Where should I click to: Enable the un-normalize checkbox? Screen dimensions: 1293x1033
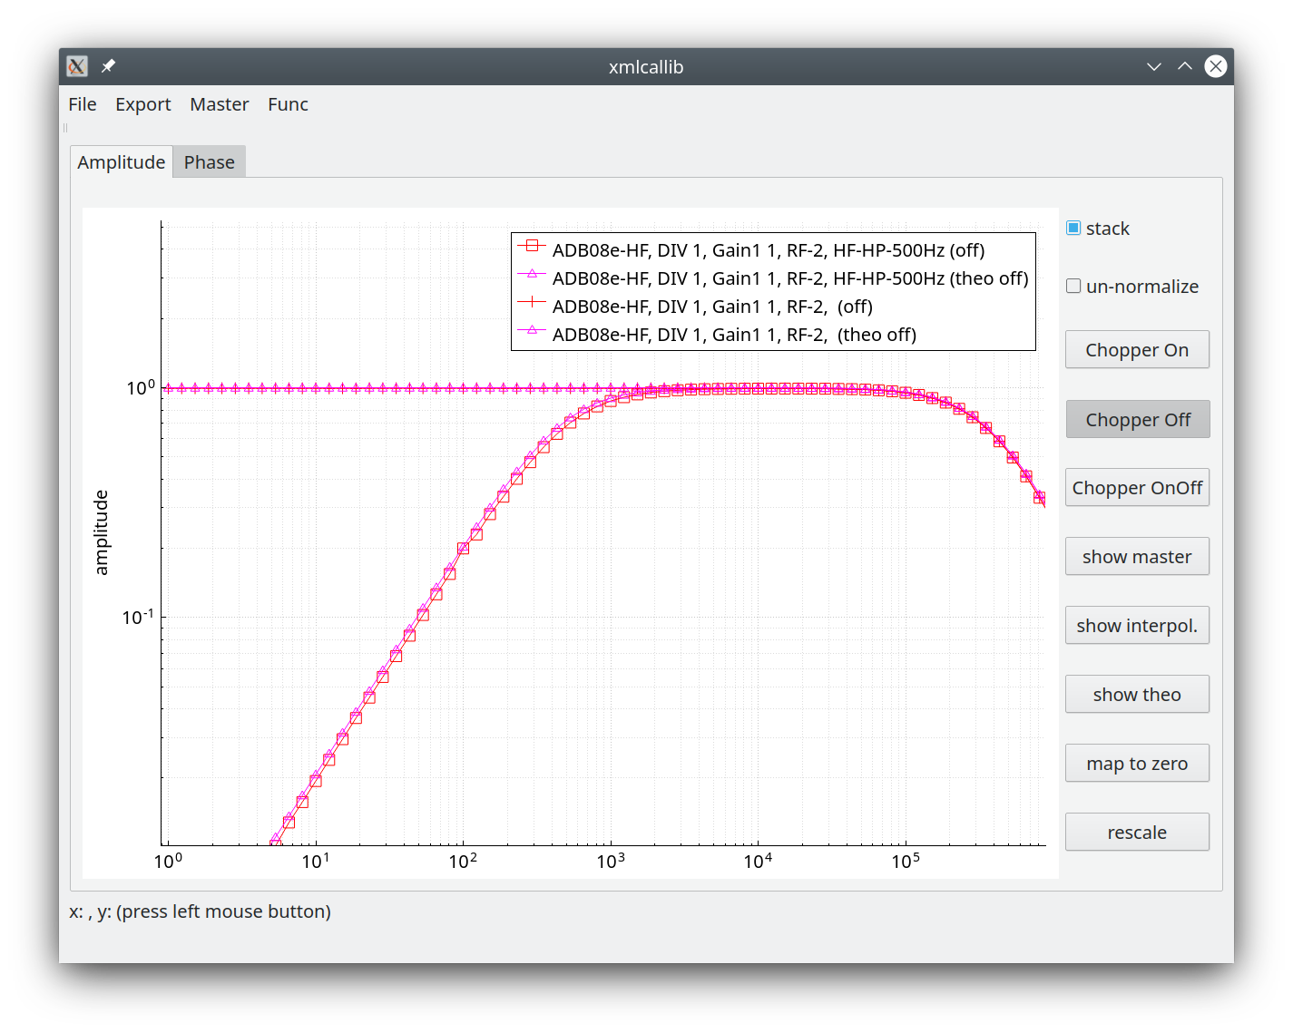tap(1073, 286)
